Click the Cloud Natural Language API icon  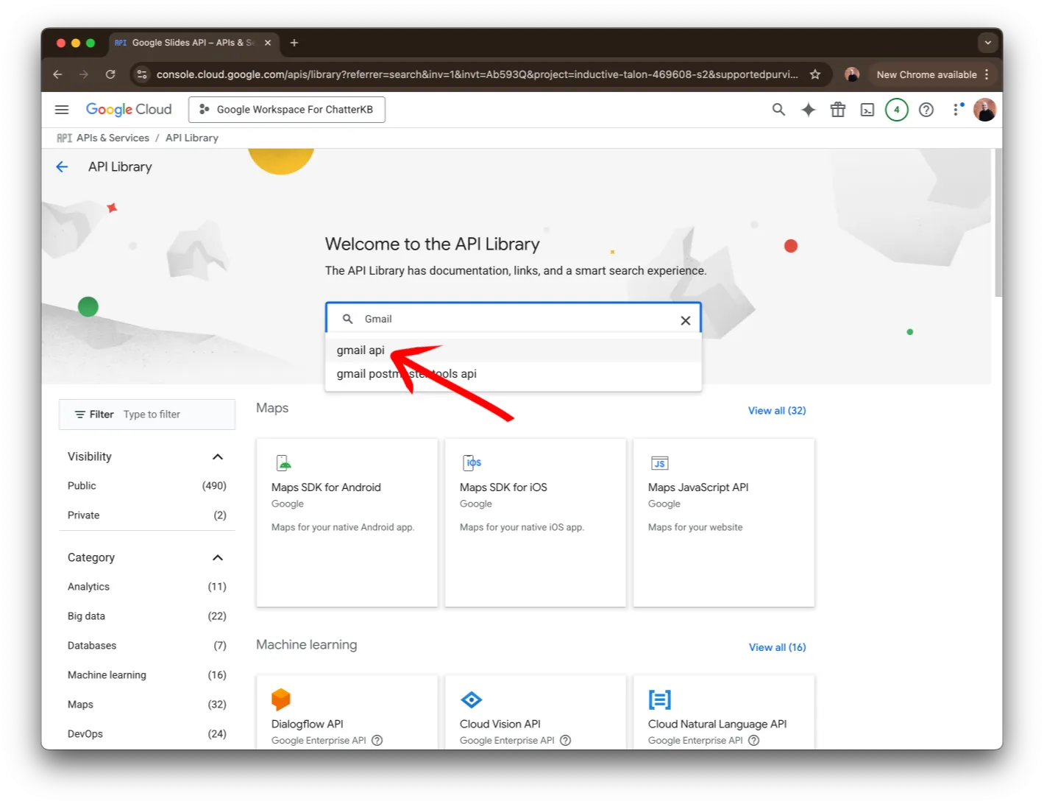point(660,699)
